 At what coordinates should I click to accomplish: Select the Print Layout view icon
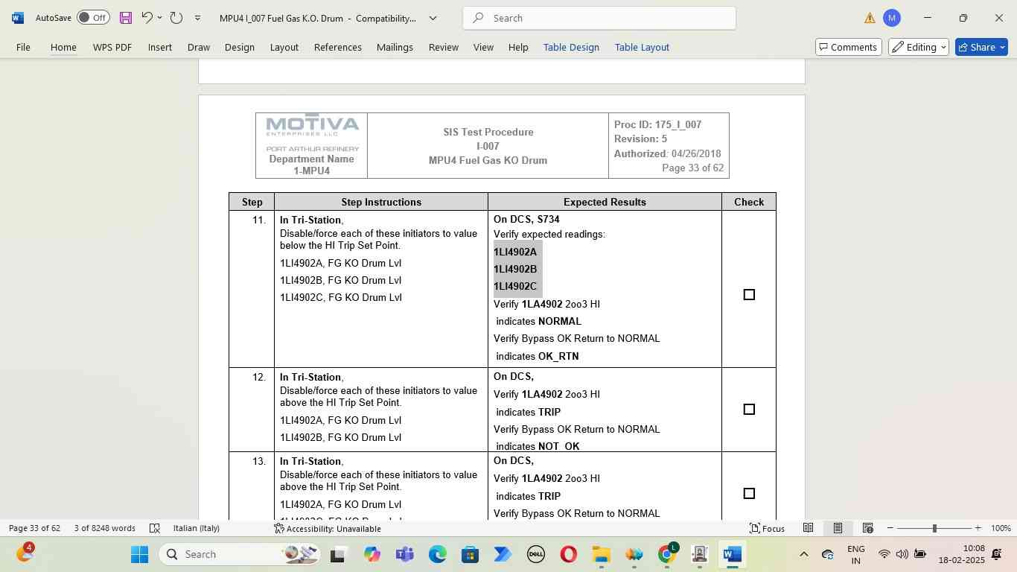click(x=838, y=528)
